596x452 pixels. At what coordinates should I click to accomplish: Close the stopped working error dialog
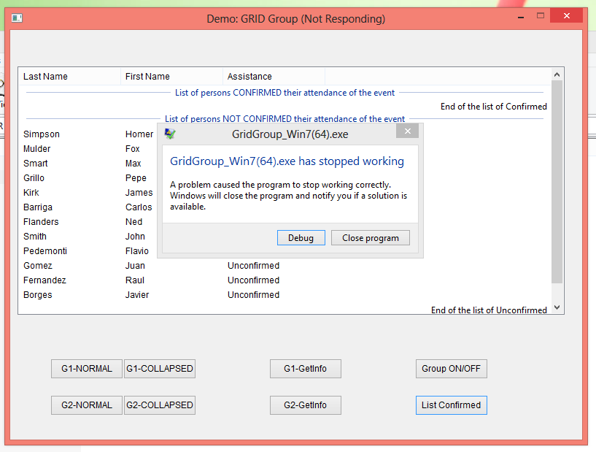click(x=408, y=131)
